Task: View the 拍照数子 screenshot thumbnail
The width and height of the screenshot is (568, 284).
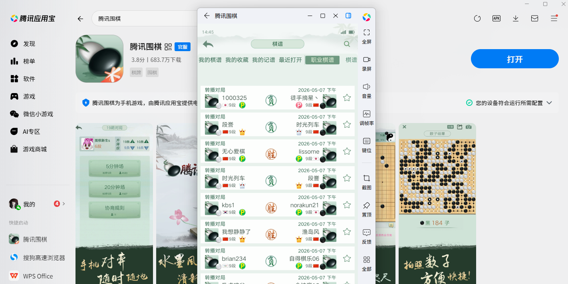Action: point(437,203)
